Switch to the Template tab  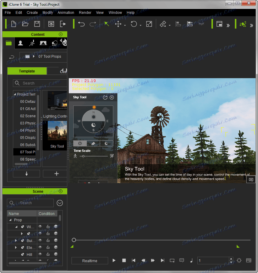point(27,71)
